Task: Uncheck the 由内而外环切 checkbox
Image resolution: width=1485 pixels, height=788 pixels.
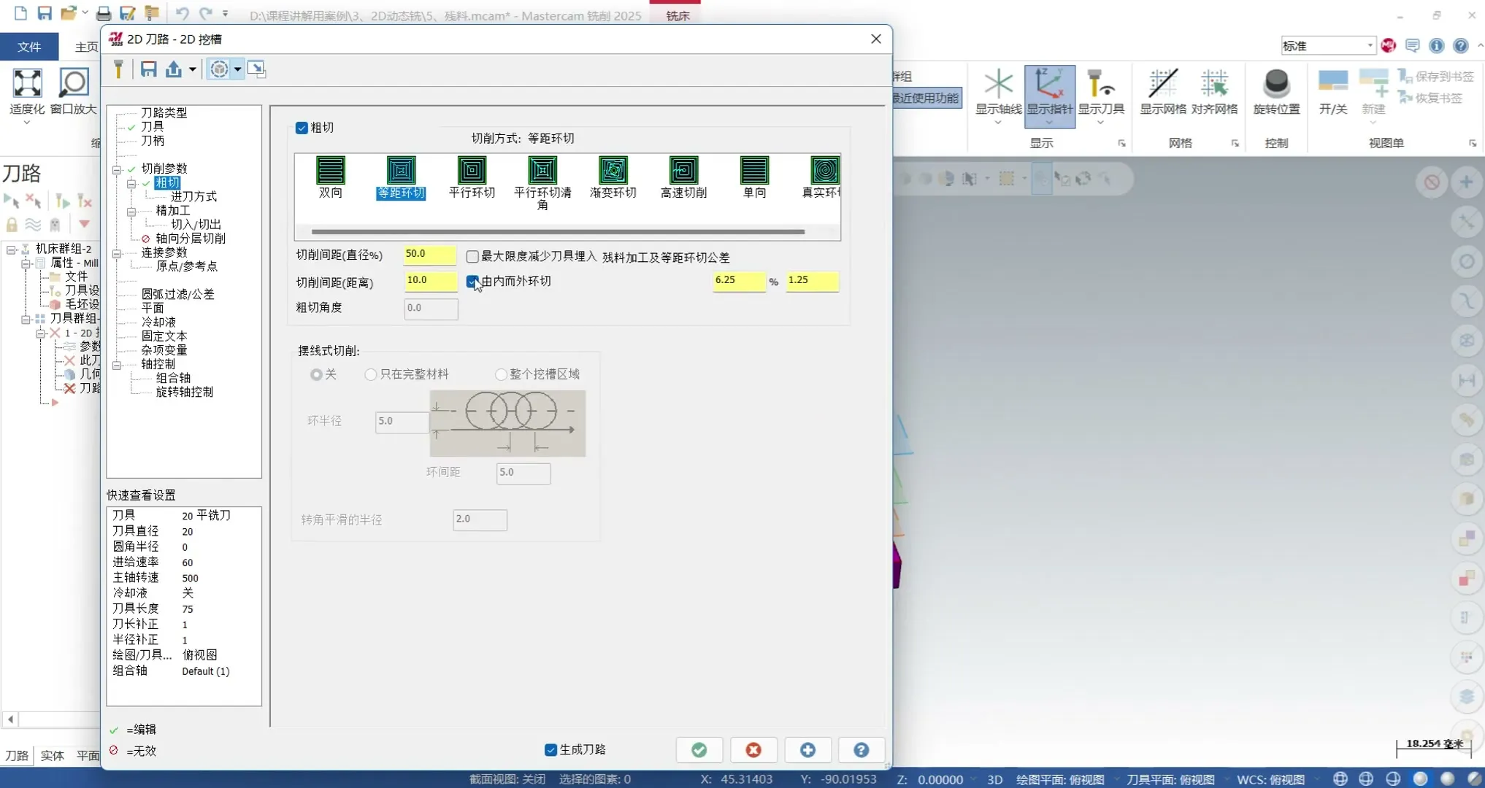Action: [x=472, y=281]
